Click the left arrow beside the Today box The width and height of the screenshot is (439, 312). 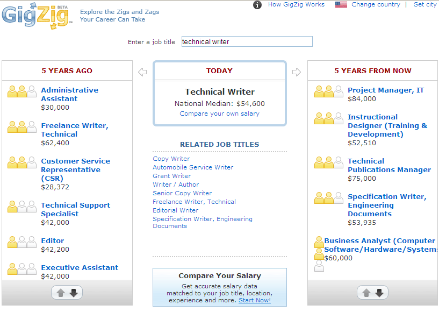point(142,72)
